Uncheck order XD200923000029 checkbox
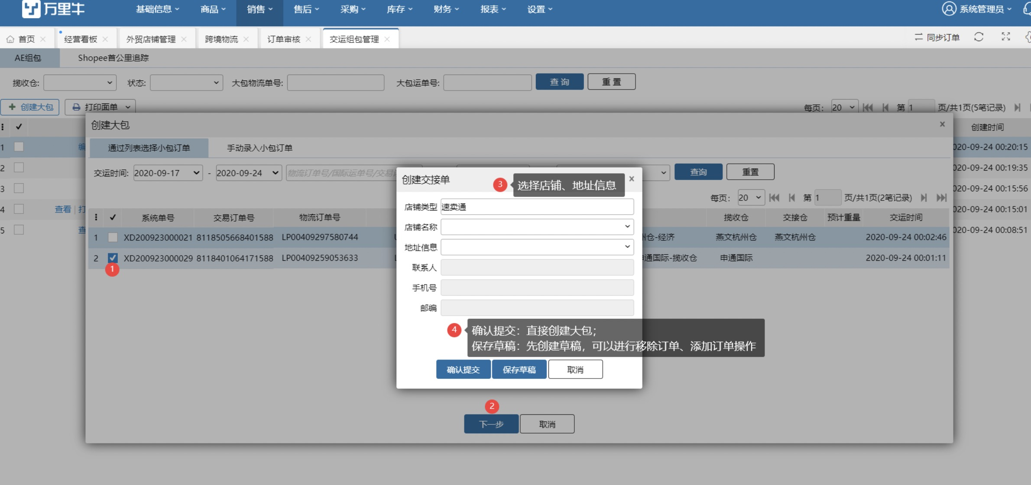The height and width of the screenshot is (485, 1031). pos(113,258)
